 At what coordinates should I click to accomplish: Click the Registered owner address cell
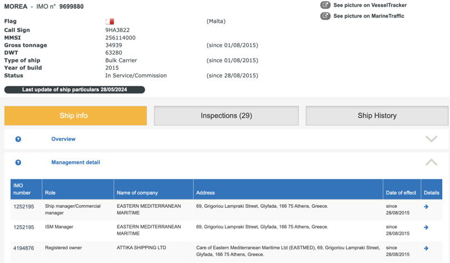pyautogui.click(x=288, y=251)
